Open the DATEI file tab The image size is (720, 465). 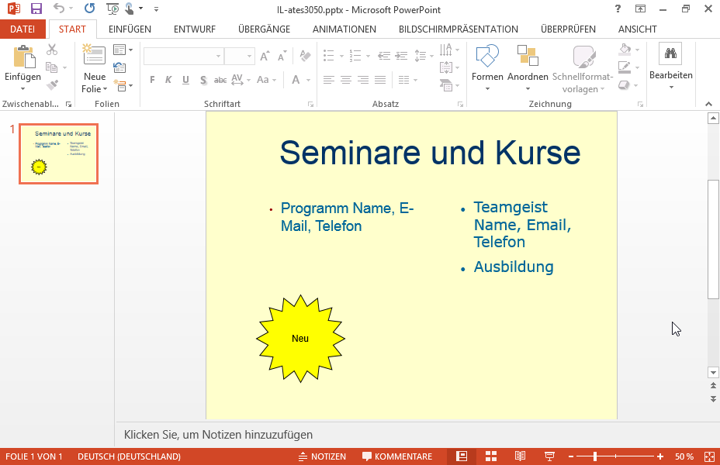[x=22, y=29]
